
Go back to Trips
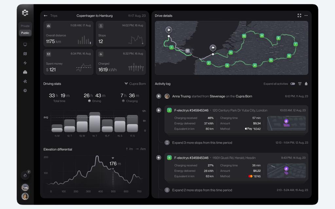(51, 16)
